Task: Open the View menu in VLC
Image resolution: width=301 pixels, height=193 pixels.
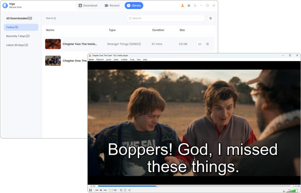Action: pyautogui.click(x=139, y=59)
